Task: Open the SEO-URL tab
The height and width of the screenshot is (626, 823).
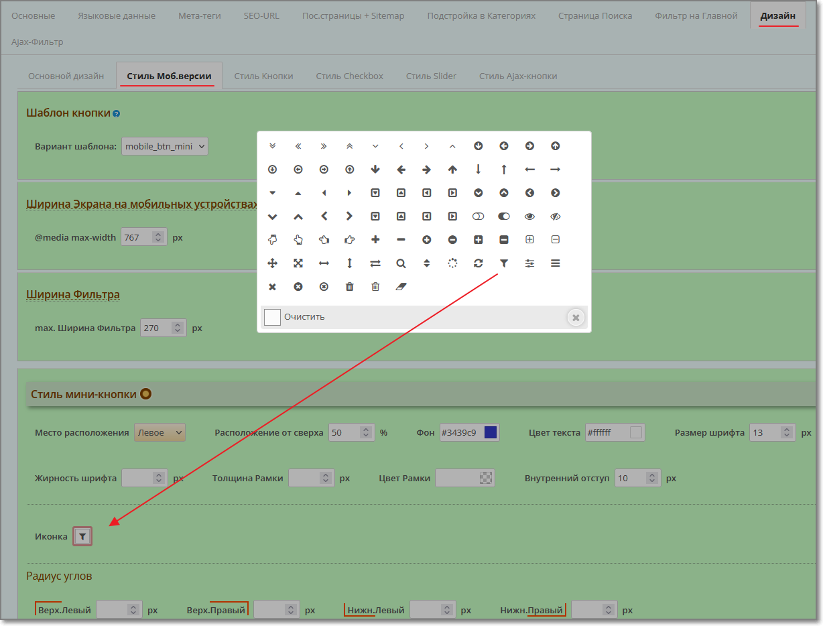Action: point(261,15)
